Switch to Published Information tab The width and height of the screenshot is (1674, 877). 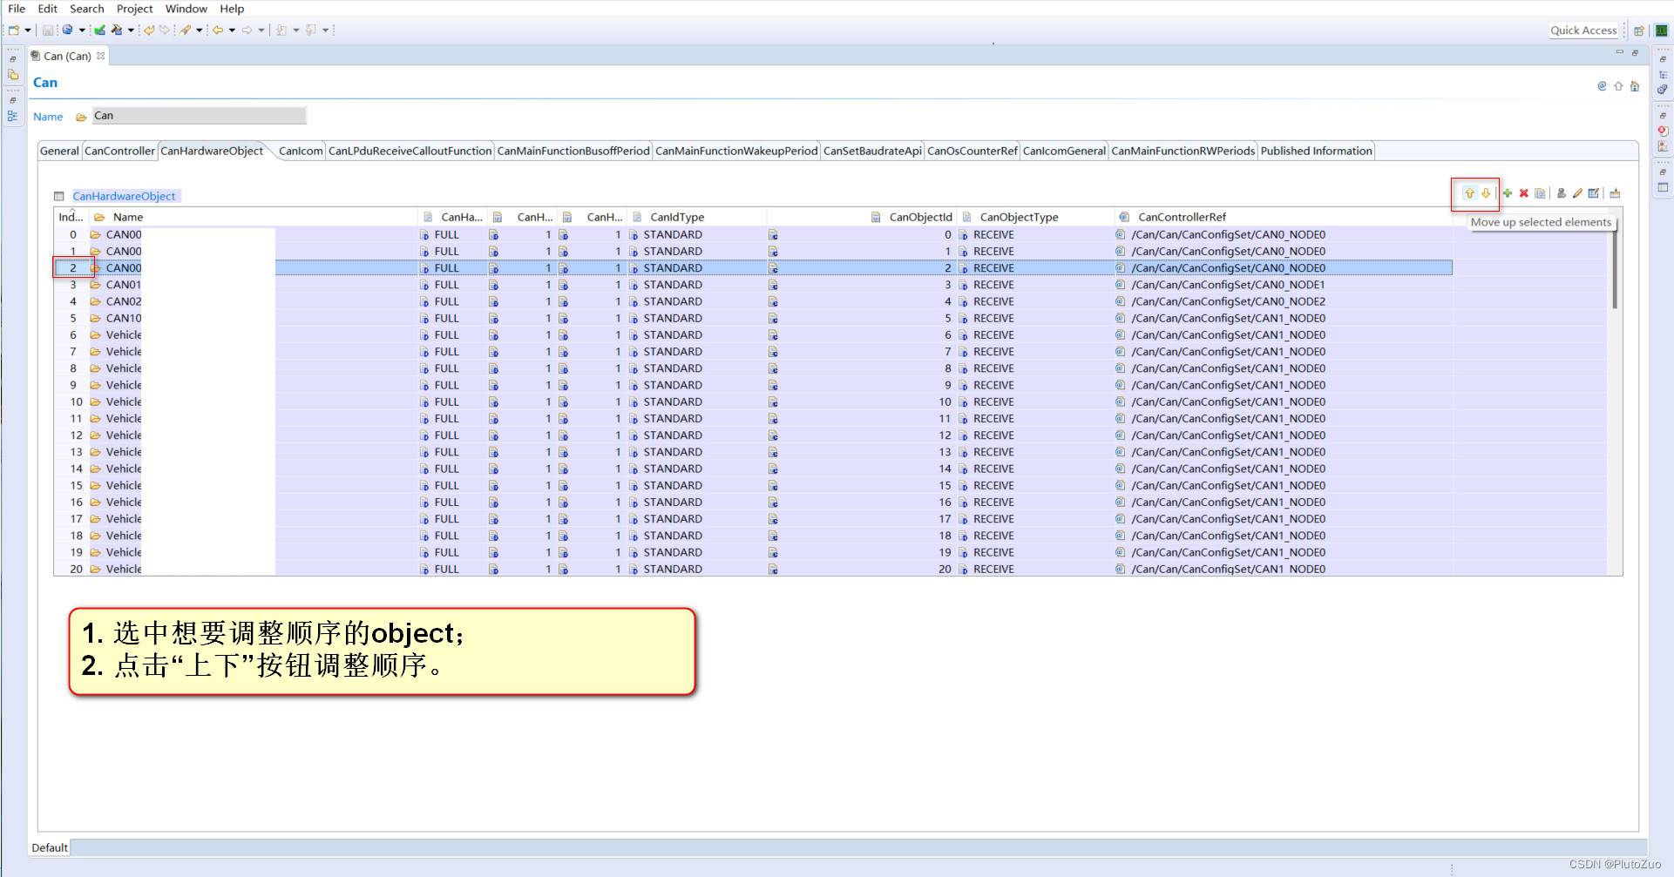1316,151
